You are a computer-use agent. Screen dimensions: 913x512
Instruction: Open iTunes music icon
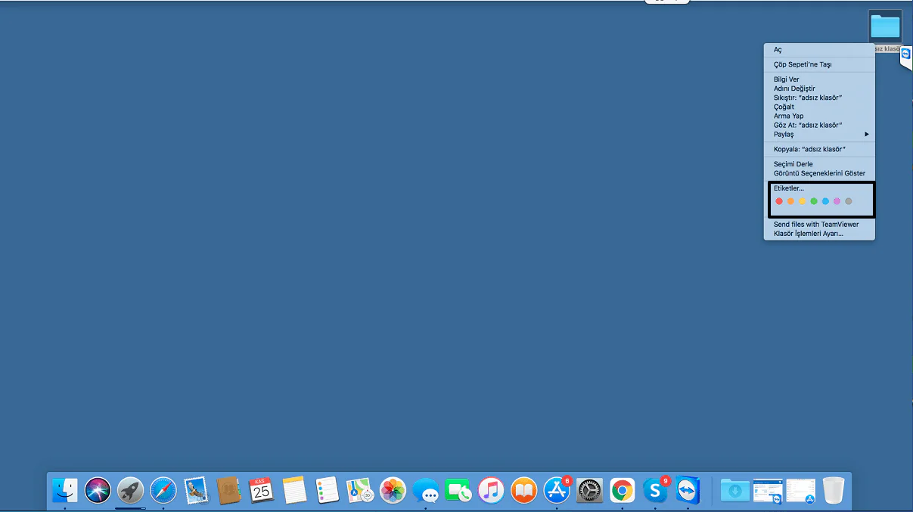[491, 490]
